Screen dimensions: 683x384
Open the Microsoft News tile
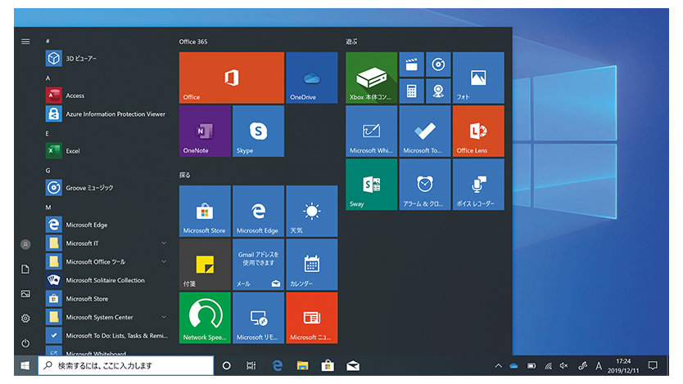[x=311, y=318]
